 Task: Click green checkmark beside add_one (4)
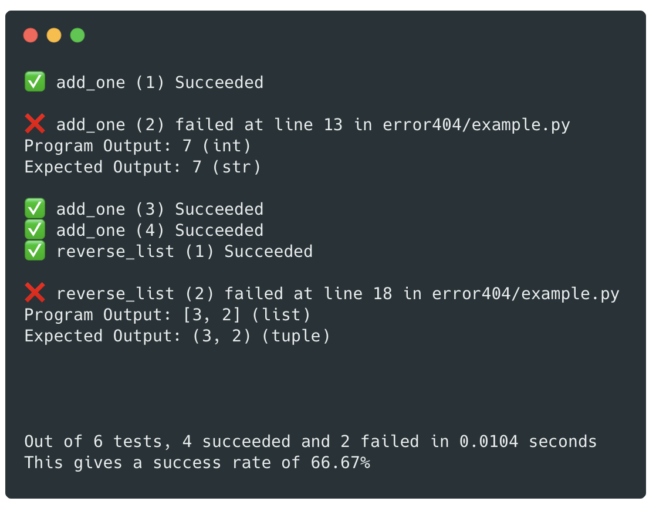pos(35,230)
